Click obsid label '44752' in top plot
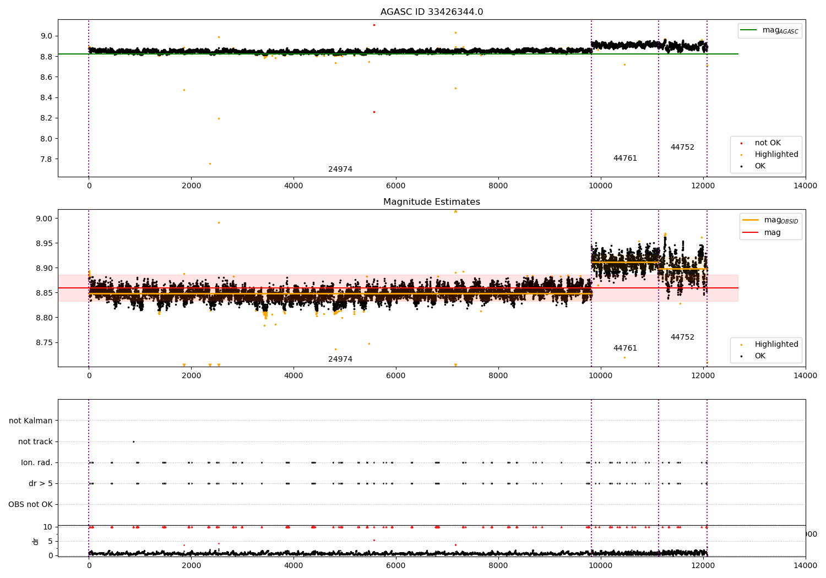The width and height of the screenshot is (826, 578). tap(682, 148)
